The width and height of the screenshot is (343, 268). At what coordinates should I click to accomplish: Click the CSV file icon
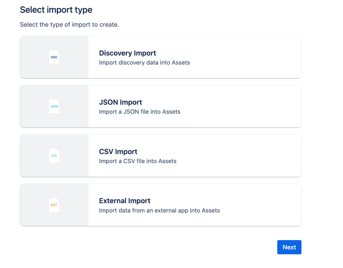54,156
